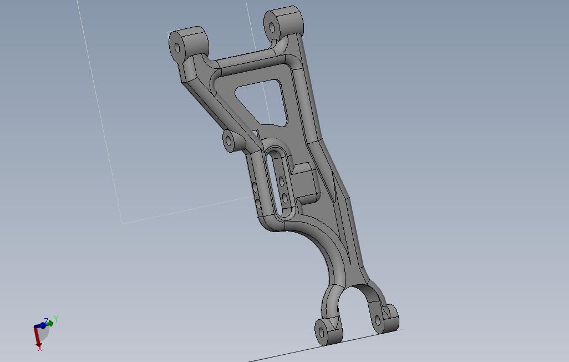
Task: Click the blue Z axis of the orientation triad
Action: click(40, 326)
